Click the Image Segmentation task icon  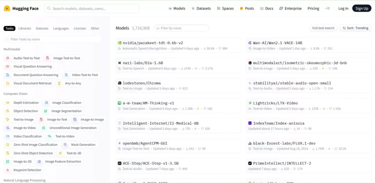pos(45,111)
